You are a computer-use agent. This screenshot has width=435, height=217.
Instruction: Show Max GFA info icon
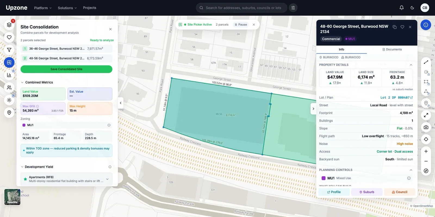point(38,106)
